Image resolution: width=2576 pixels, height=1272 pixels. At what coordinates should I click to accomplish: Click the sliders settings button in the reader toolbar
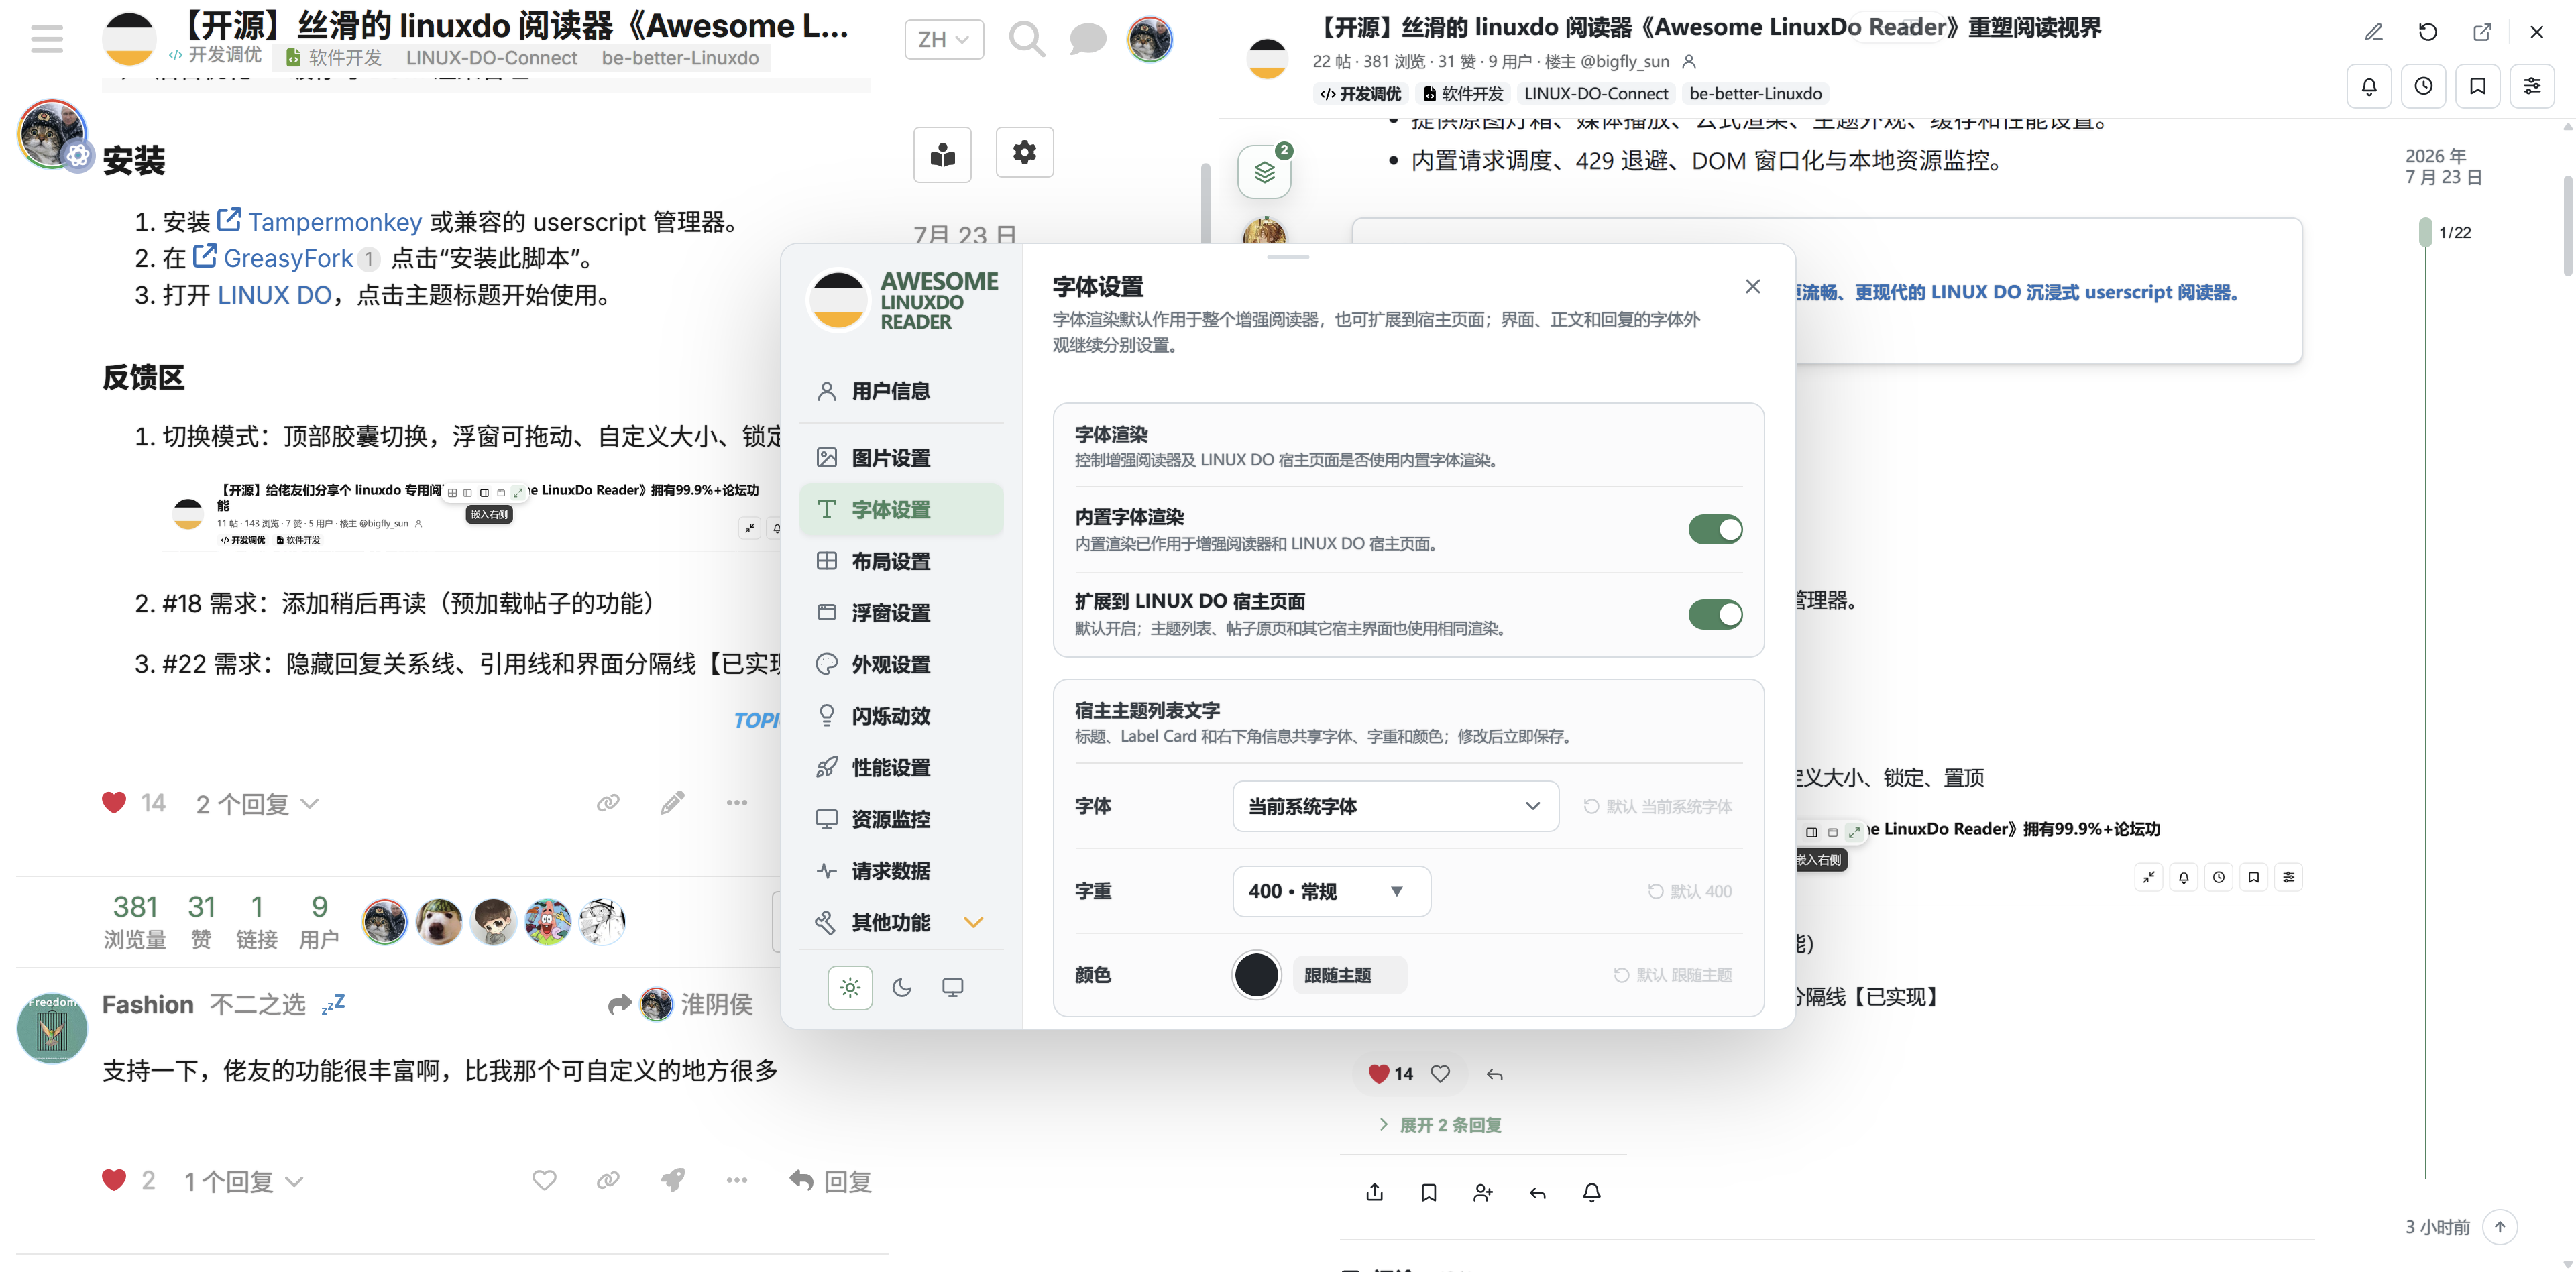pos(2532,86)
